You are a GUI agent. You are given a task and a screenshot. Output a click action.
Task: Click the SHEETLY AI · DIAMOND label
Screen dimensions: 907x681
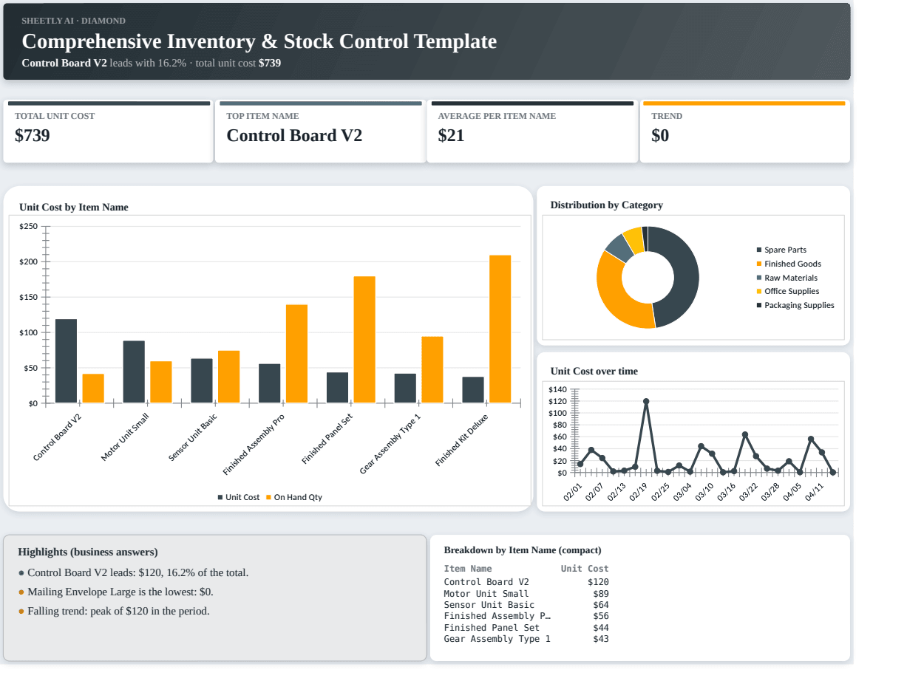pyautogui.click(x=73, y=21)
